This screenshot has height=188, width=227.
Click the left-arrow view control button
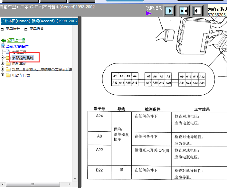click(x=197, y=11)
